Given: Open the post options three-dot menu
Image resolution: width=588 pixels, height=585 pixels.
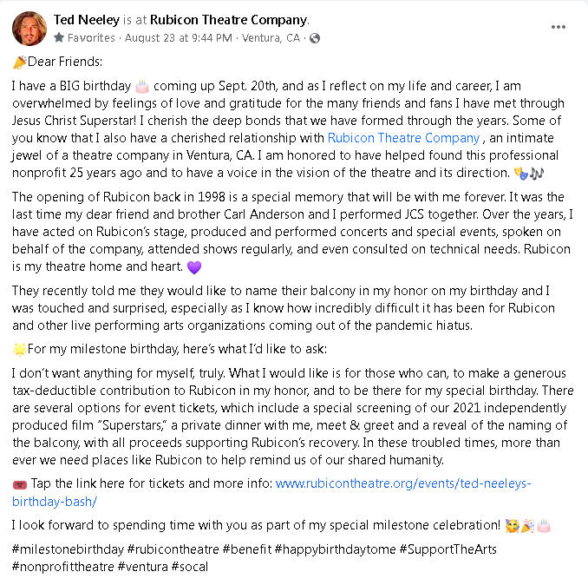Looking at the screenshot, I should [559, 27].
